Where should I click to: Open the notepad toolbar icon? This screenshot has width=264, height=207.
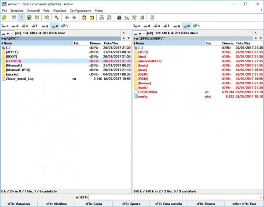152,18
